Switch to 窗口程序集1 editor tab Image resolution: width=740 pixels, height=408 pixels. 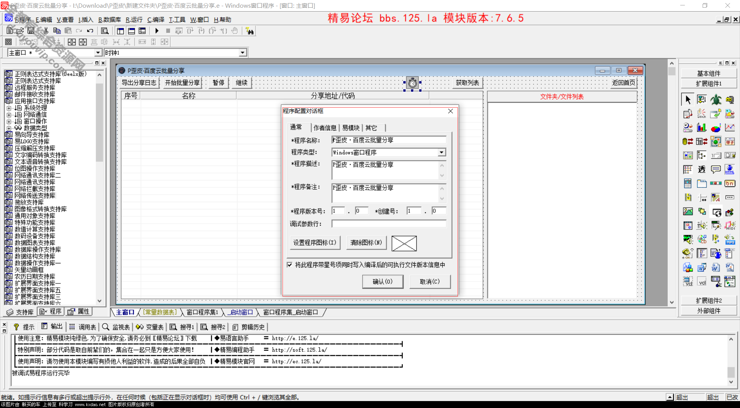coord(202,312)
